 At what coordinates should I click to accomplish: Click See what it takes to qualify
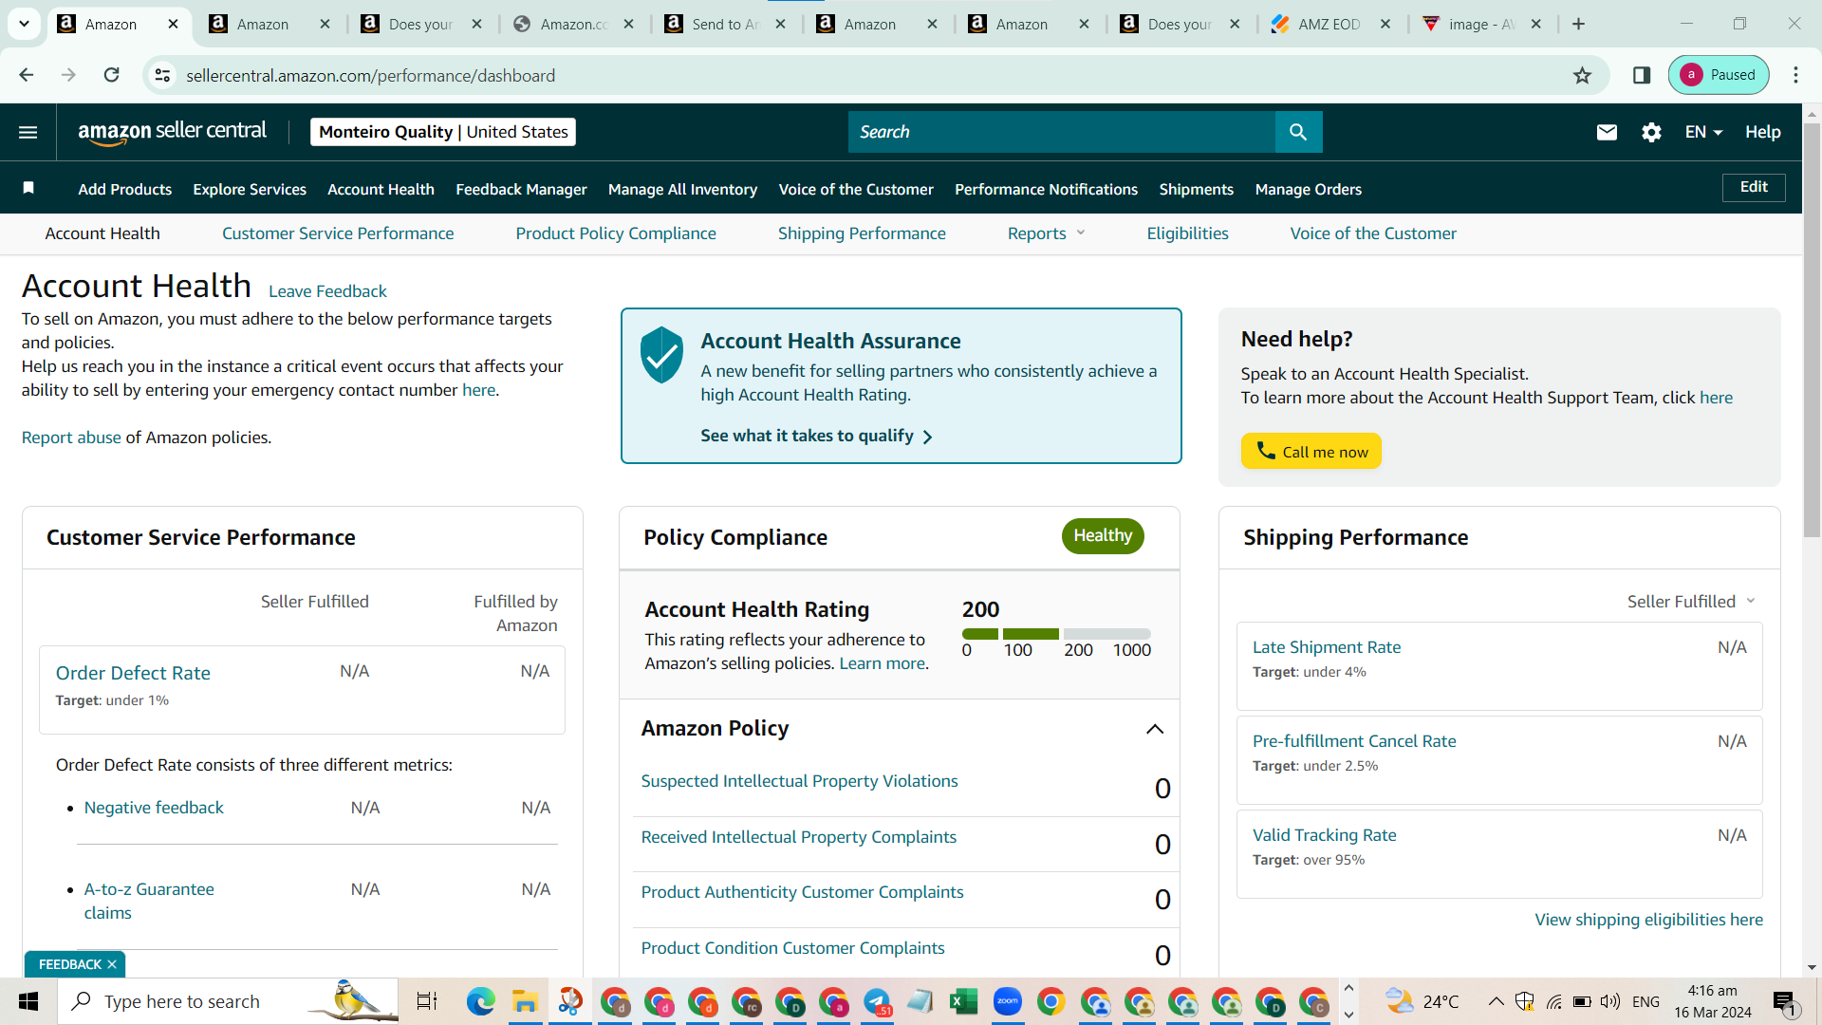click(x=817, y=436)
